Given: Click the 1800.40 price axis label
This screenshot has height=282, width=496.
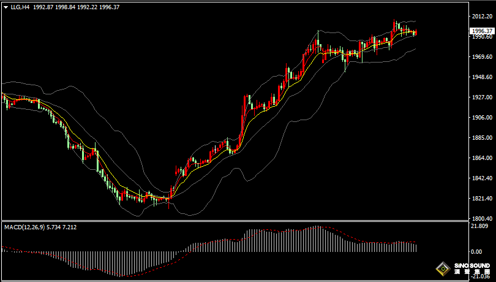Looking at the screenshot, I should [x=481, y=219].
